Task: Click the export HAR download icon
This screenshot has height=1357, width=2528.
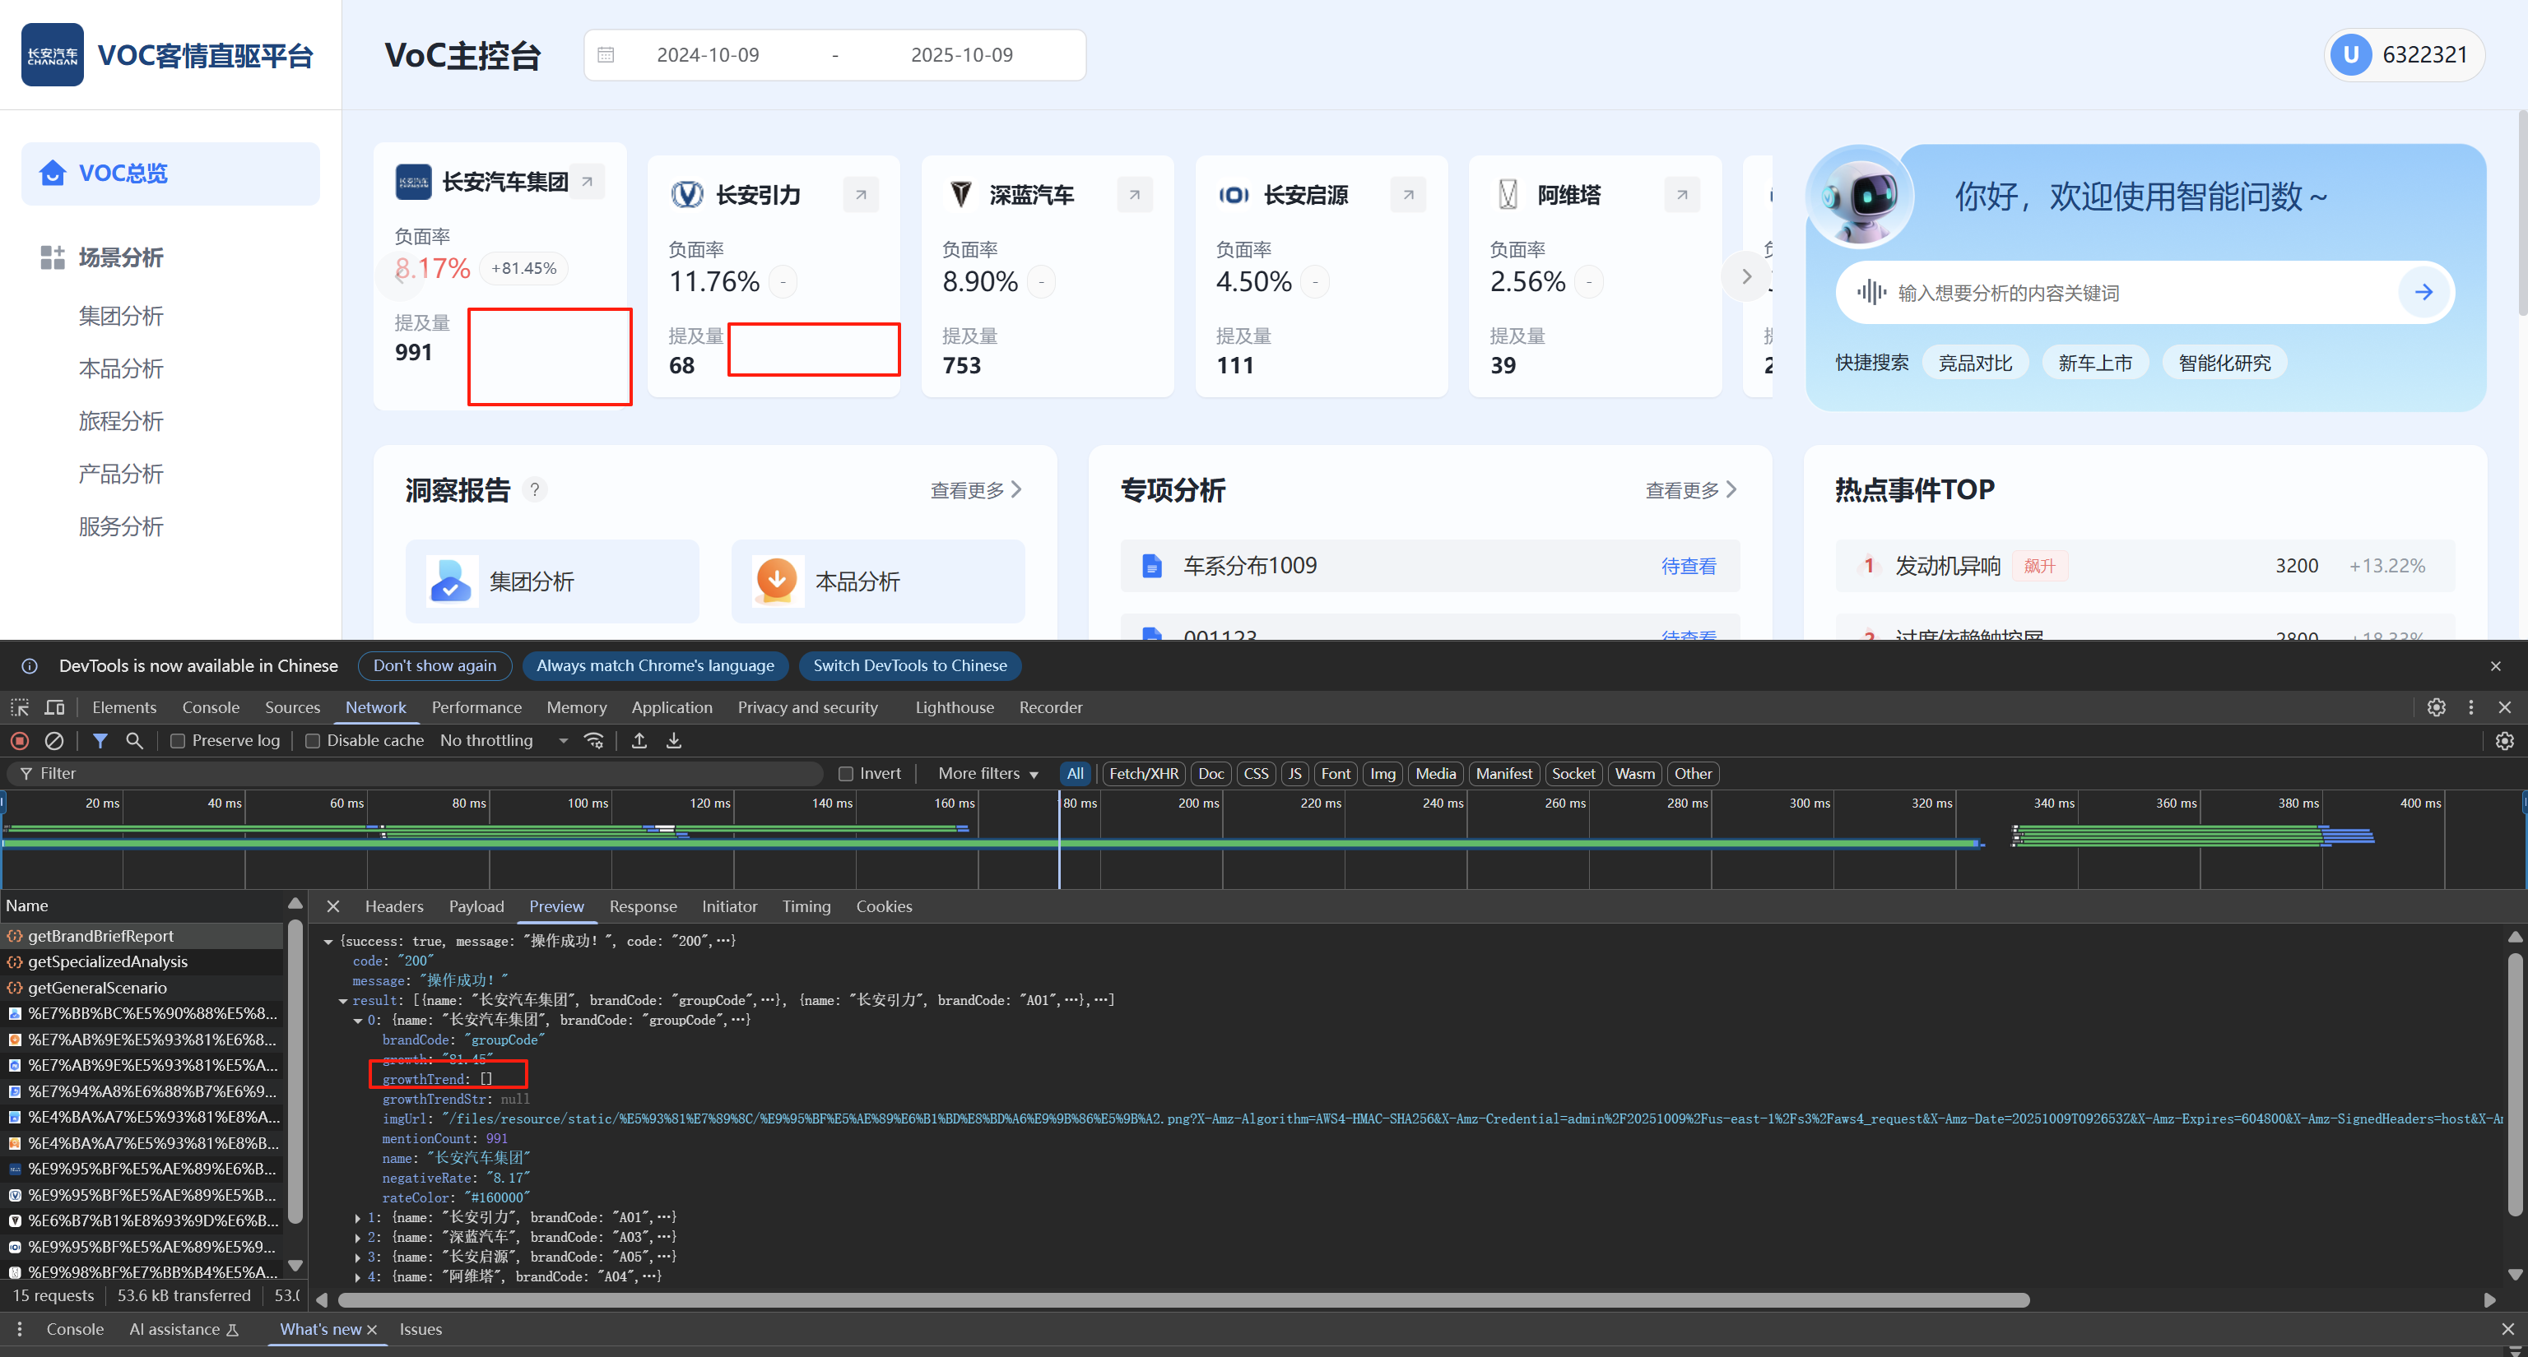Action: point(674,740)
